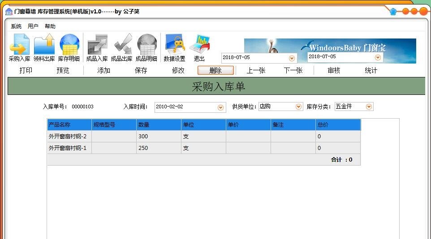Click 删除 delete button
The height and width of the screenshot is (239, 431).
click(x=215, y=70)
